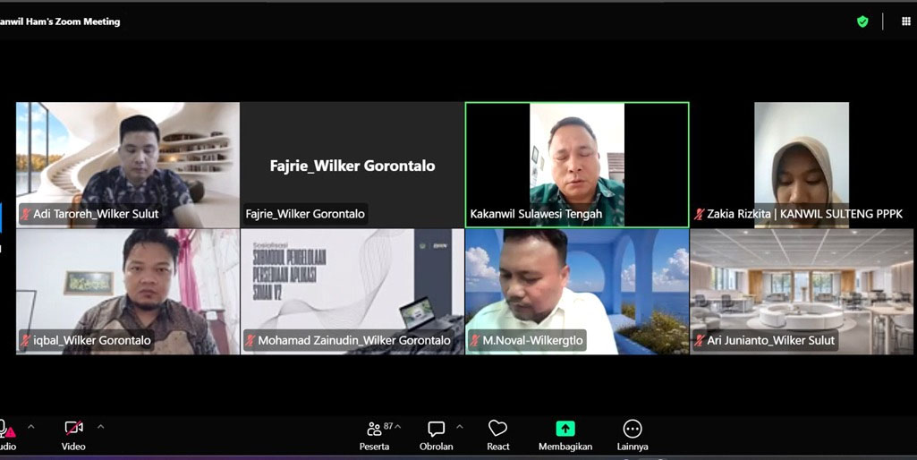Select iqbal_Wilker Gorontalo video tile

(x=128, y=292)
